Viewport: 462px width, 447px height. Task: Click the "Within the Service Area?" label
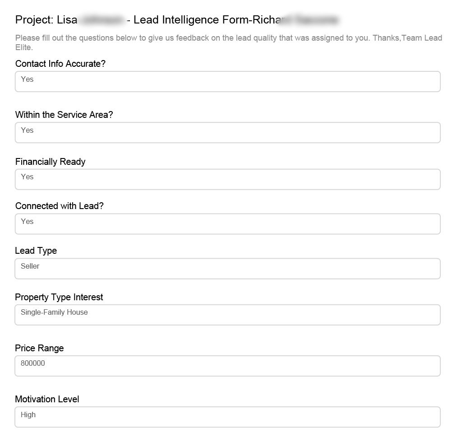coord(64,115)
